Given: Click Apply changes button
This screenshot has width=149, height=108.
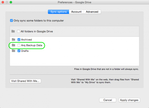Looking at the screenshot, I should pyautogui.click(x=129, y=100).
